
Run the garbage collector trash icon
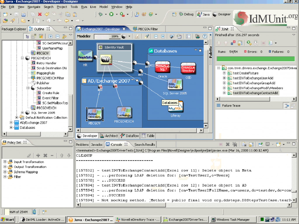[34, 212]
